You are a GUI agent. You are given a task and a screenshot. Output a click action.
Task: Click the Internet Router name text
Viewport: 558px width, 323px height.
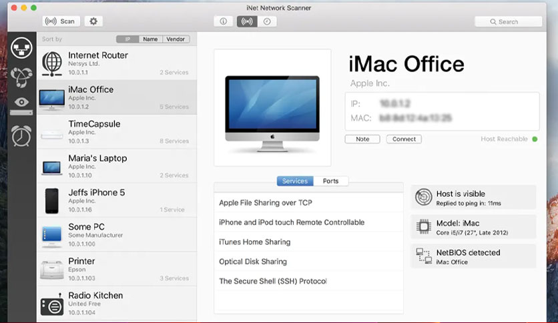98,55
